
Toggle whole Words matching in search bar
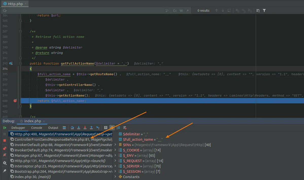pyautogui.click(x=181, y=10)
